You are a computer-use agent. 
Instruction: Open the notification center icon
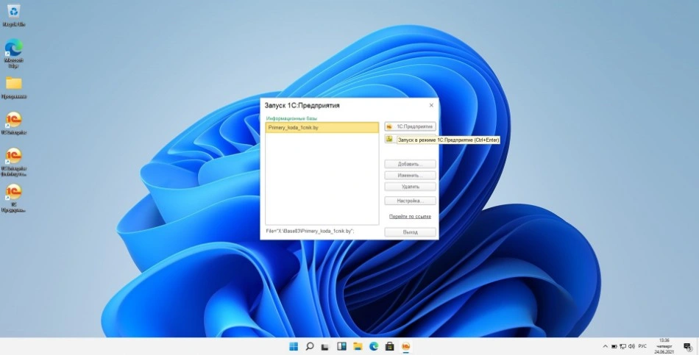point(686,346)
